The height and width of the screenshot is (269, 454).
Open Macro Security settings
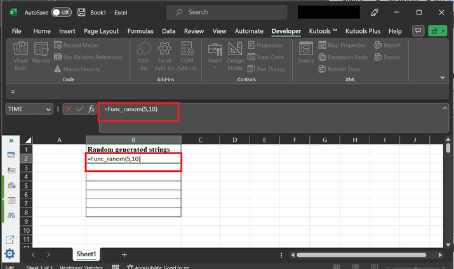tap(77, 69)
